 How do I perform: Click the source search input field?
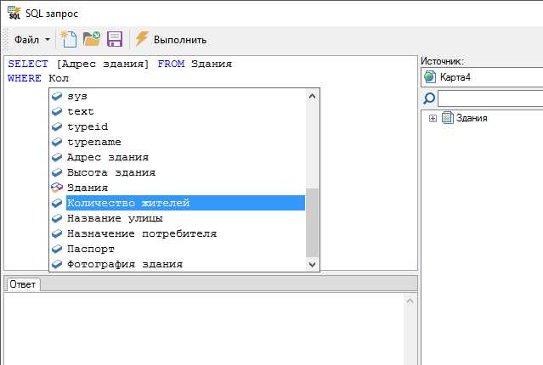pos(490,98)
